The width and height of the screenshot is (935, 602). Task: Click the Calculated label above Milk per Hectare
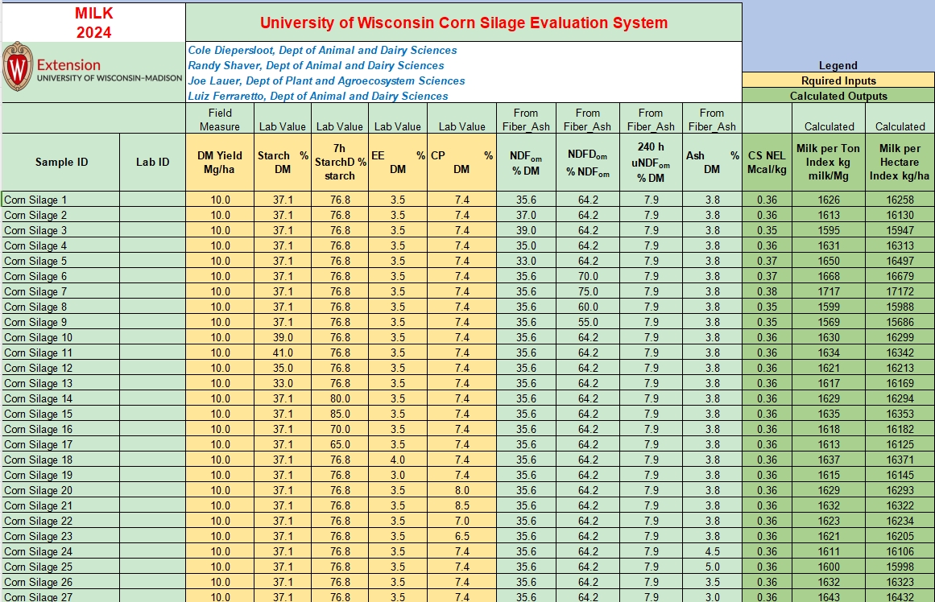900,126
